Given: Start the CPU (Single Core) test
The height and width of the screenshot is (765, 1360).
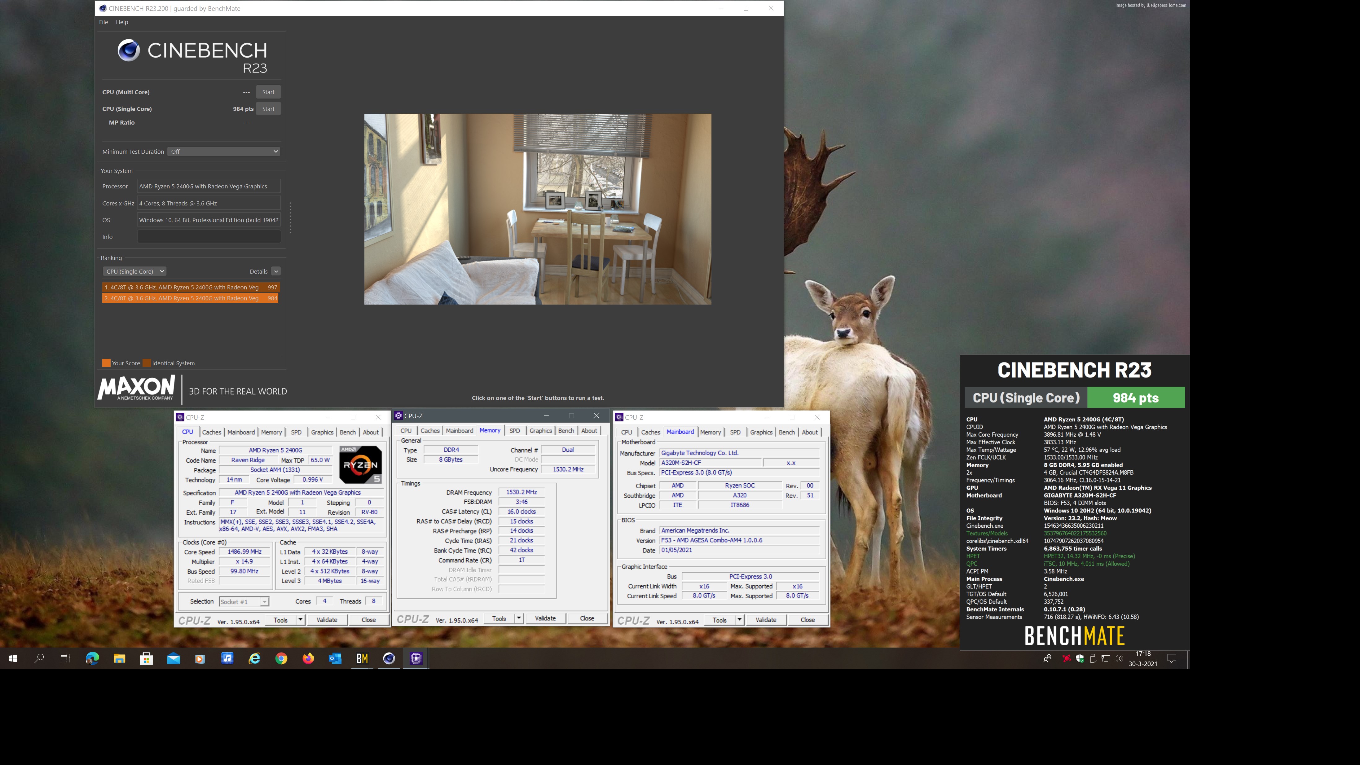Looking at the screenshot, I should (x=268, y=109).
